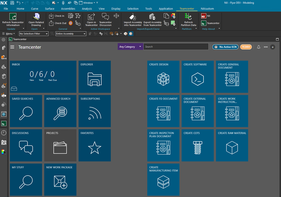Viewport: 281px width, 197px height.
Task: Click Open in Teamcenter icon
Action: (91, 17)
